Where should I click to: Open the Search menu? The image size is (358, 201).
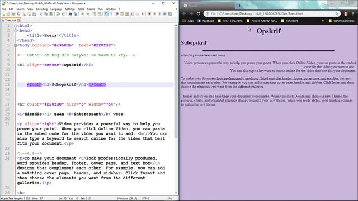point(20,9)
